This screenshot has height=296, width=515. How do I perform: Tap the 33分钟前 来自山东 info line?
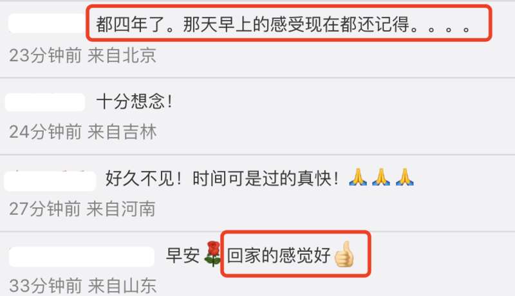coord(83,286)
